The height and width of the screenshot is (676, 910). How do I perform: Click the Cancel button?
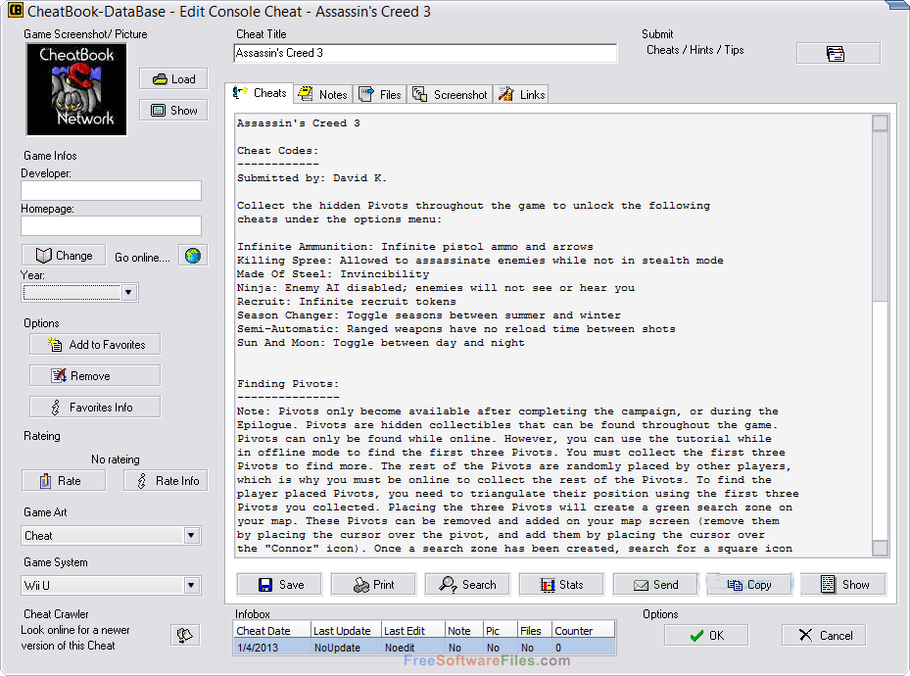(824, 636)
